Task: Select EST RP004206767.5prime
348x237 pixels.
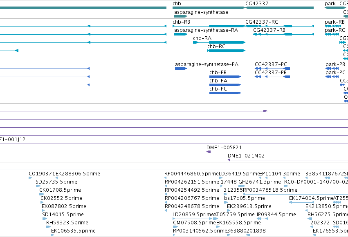Action: click(166, 202)
